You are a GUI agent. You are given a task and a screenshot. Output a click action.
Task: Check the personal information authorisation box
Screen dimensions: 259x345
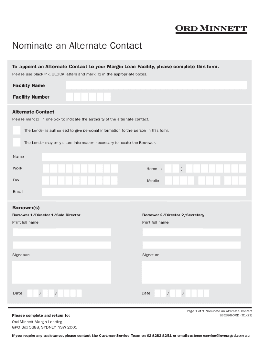[x=16, y=130]
